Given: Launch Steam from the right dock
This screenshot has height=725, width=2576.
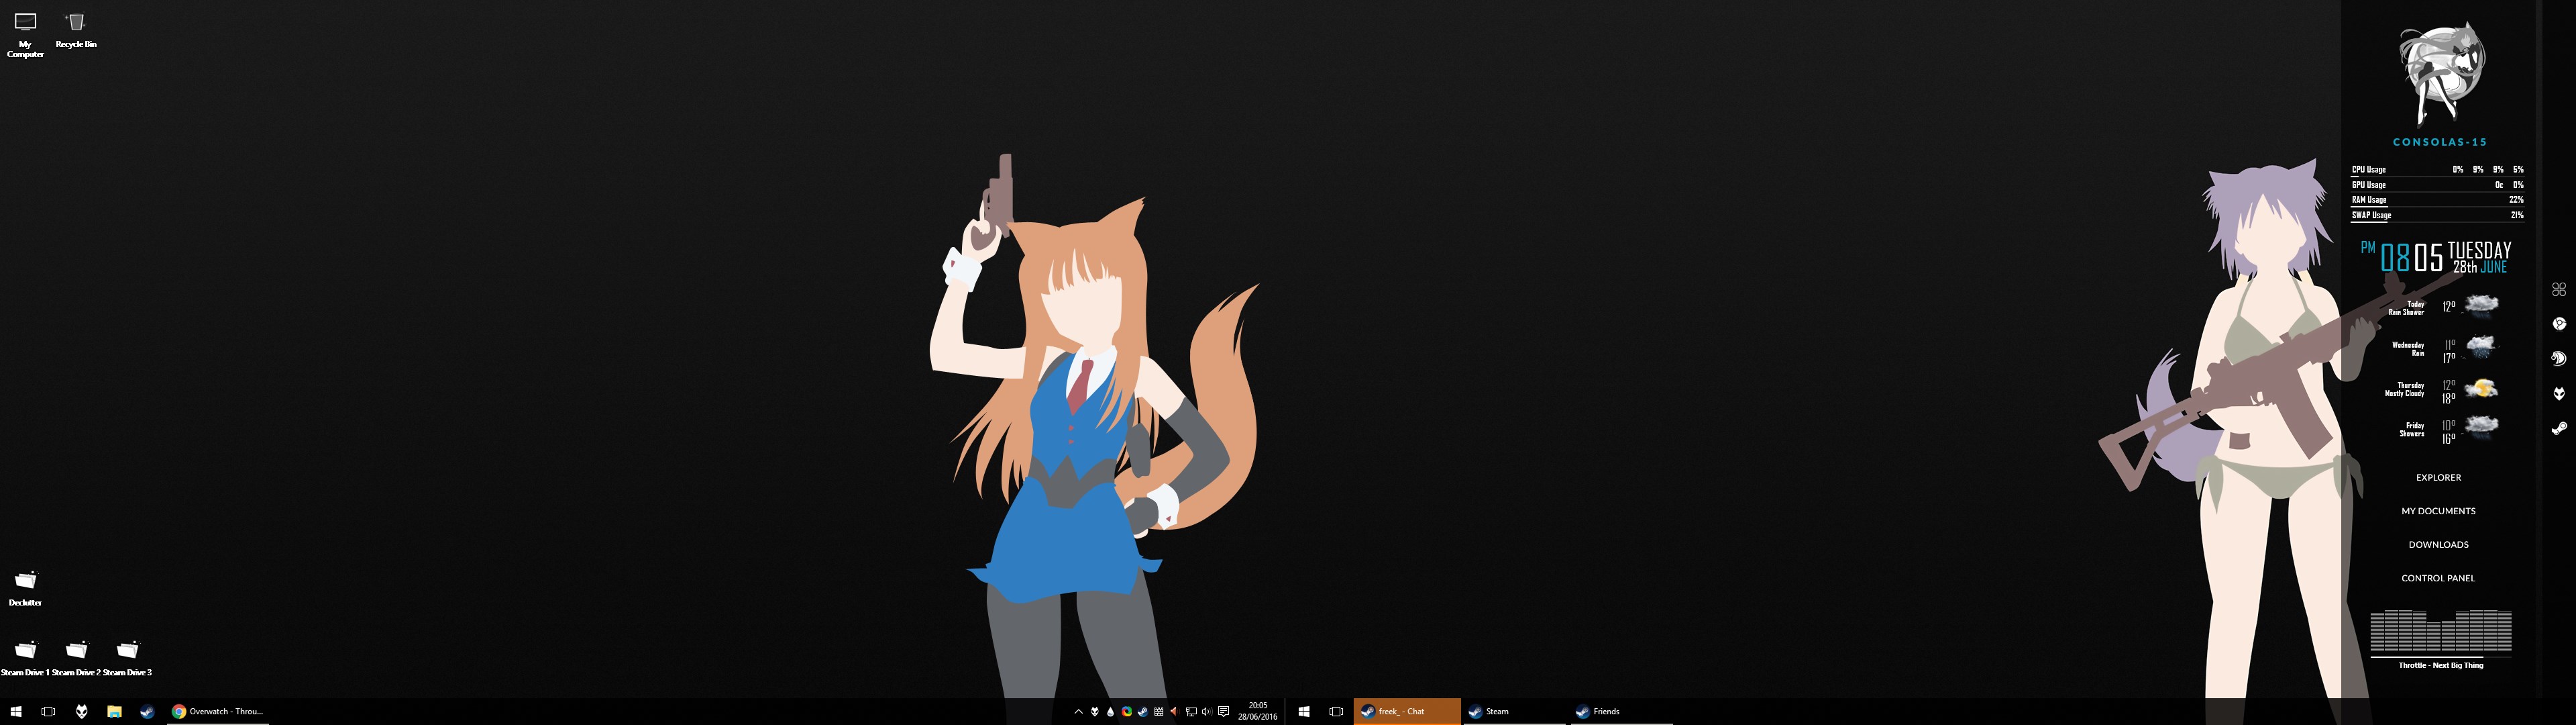Looking at the screenshot, I should [x=2559, y=428].
